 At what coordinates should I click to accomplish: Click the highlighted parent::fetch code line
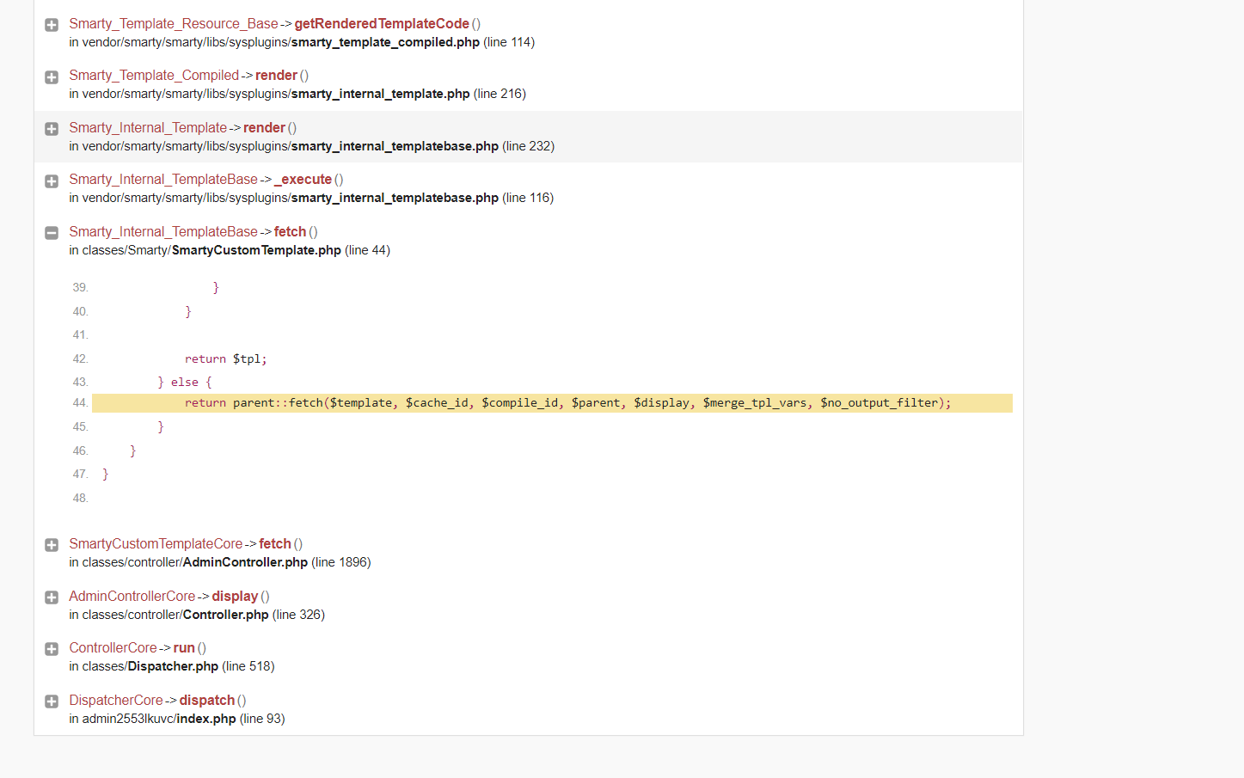[x=552, y=403]
